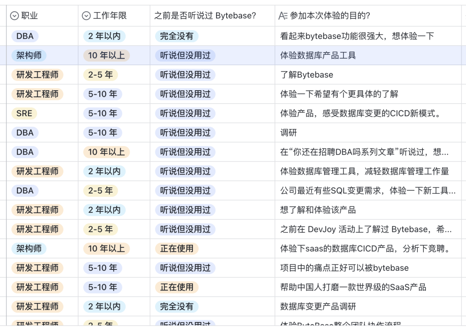
Task: Select 听说但没用过 tag in the 调研 row
Action: [185, 133]
